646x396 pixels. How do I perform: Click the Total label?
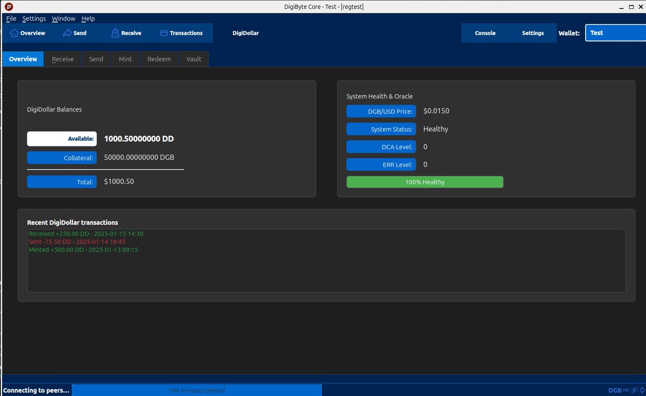62,182
